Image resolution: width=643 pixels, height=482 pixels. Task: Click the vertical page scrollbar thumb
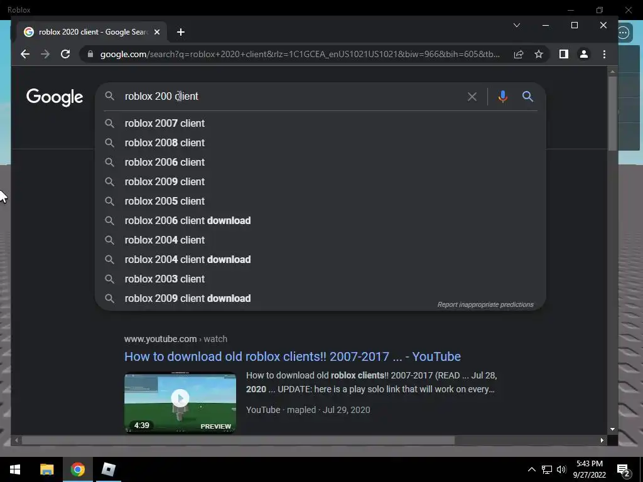pyautogui.click(x=612, y=113)
